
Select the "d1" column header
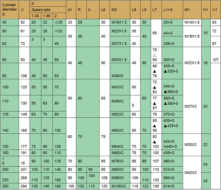click(71, 10)
